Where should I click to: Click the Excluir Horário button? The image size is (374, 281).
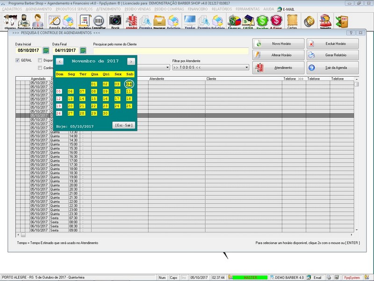tap(333, 44)
